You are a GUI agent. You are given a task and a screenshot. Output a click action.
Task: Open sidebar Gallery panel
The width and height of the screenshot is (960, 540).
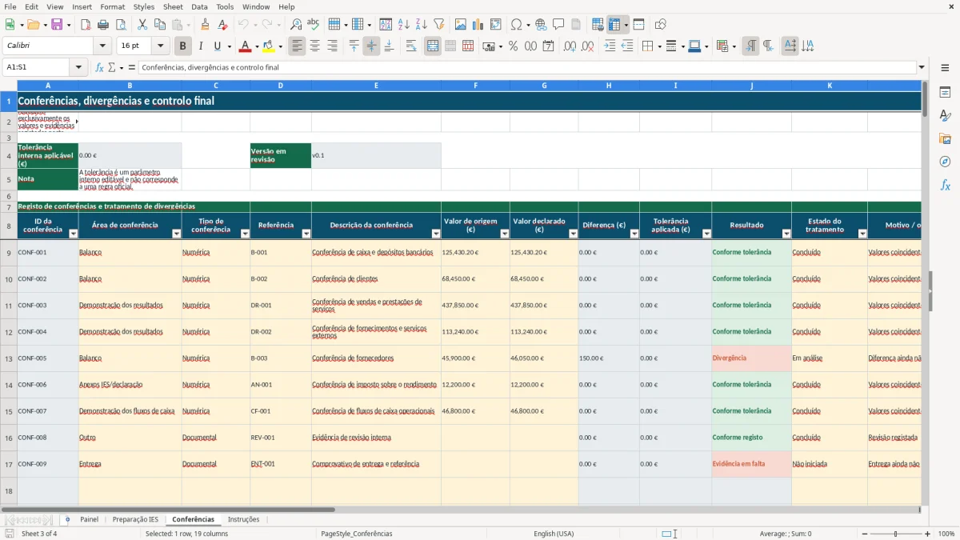pos(945,138)
